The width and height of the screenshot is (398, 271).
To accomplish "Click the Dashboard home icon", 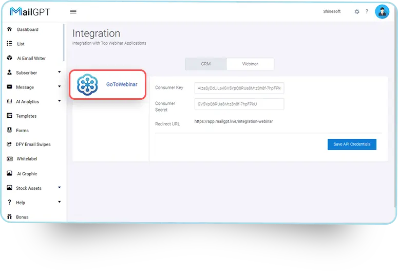I will point(9,29).
